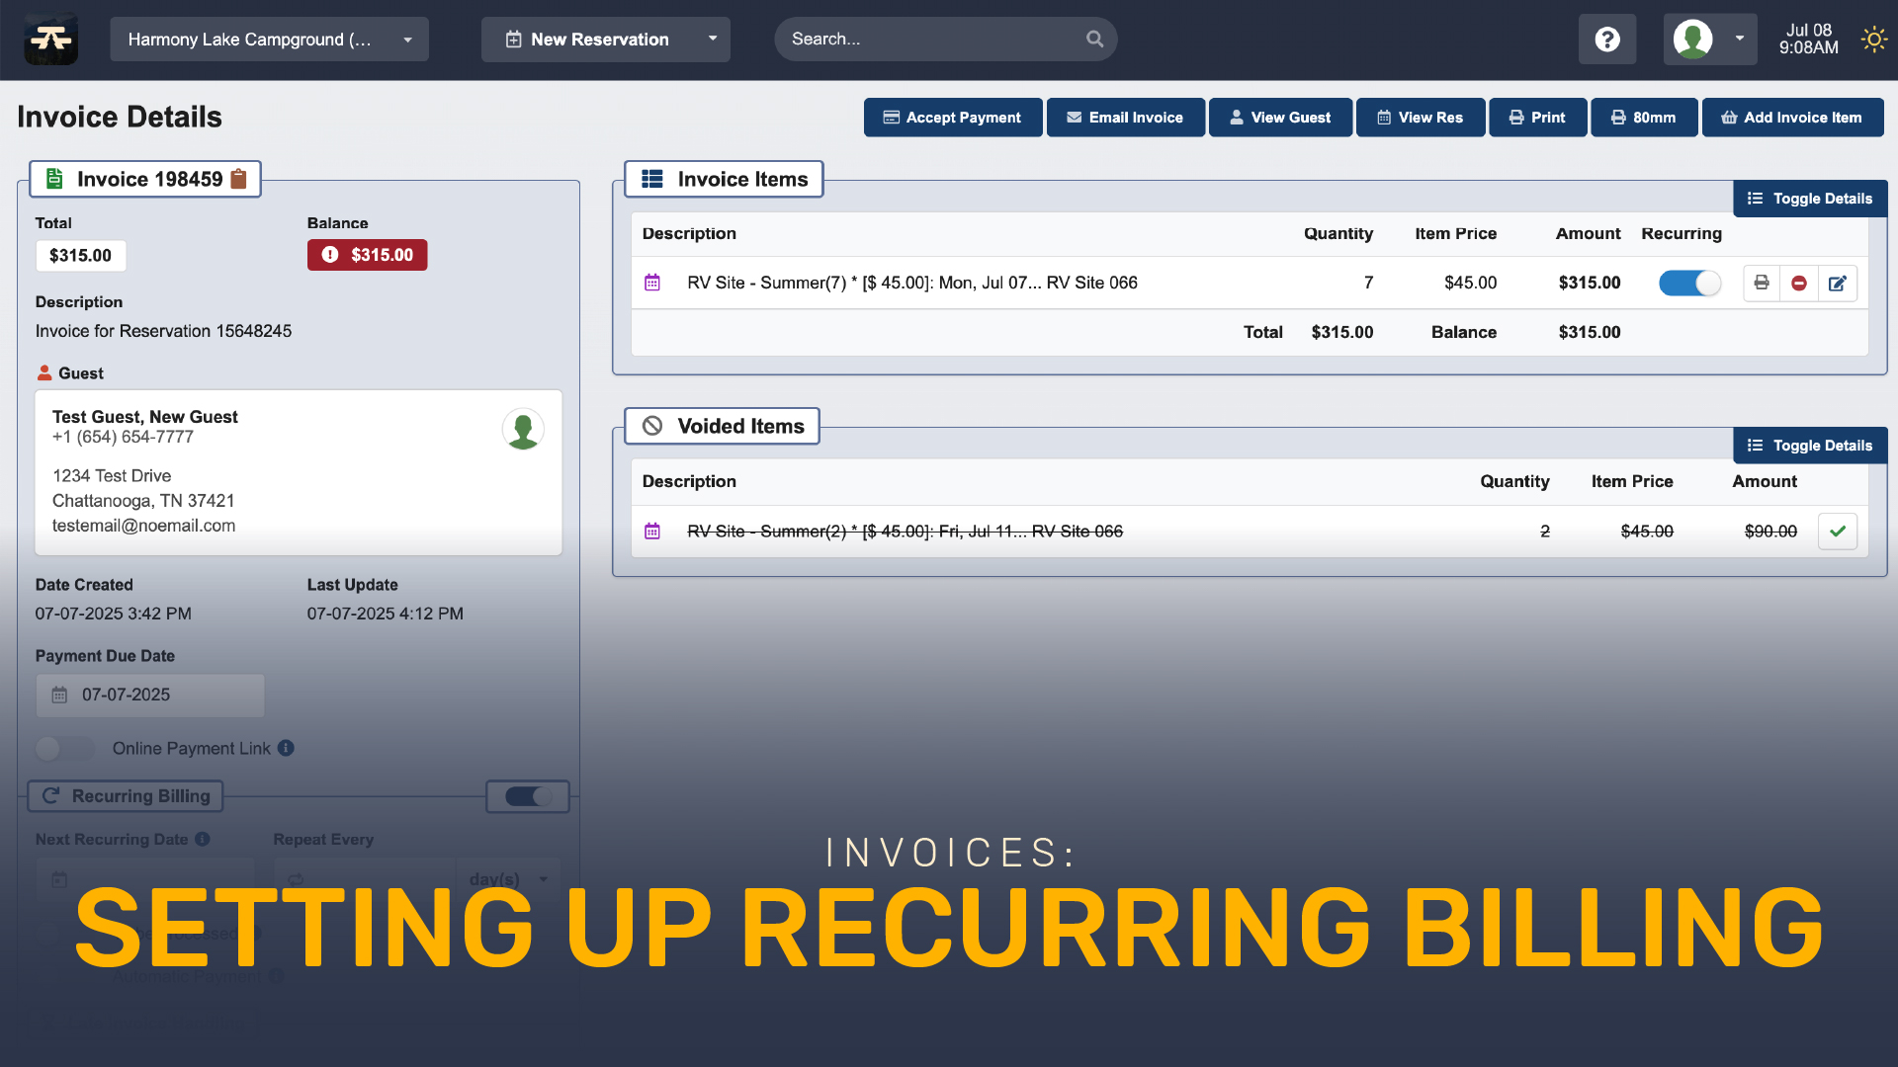This screenshot has height=1067, width=1898.
Task: Click the Email Invoice button
Action: pyautogui.click(x=1125, y=118)
